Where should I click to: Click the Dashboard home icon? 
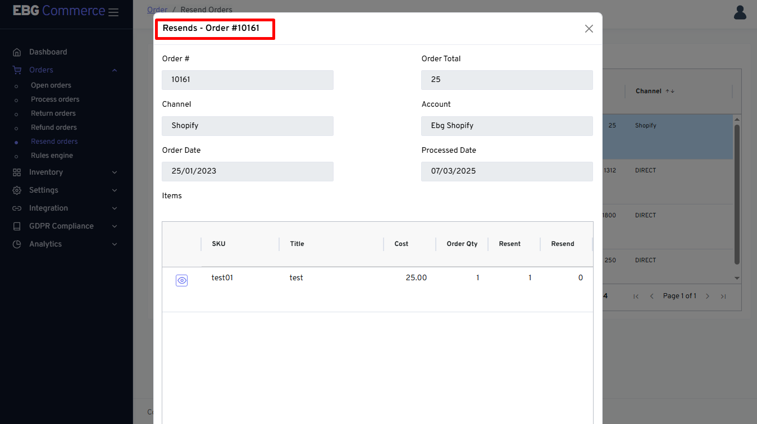tap(17, 52)
